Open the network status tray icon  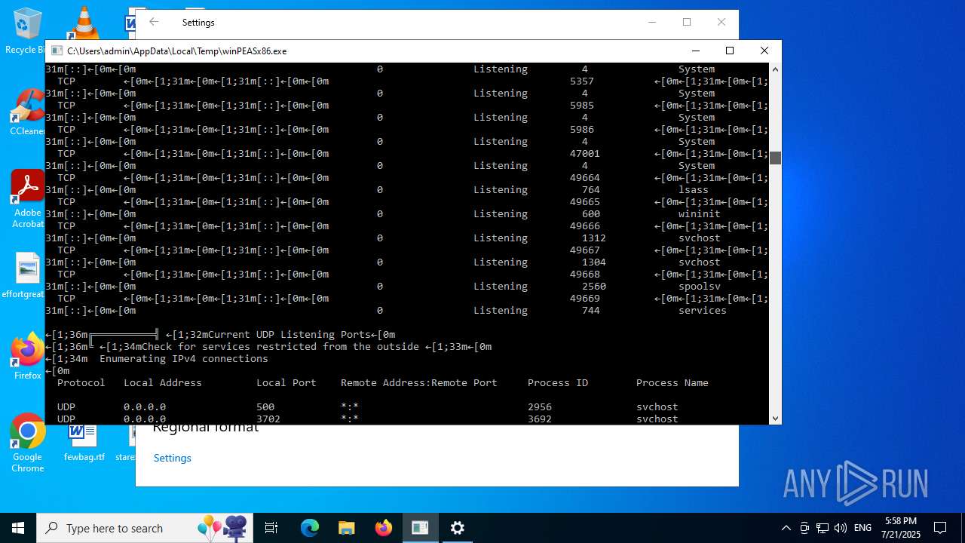click(823, 528)
